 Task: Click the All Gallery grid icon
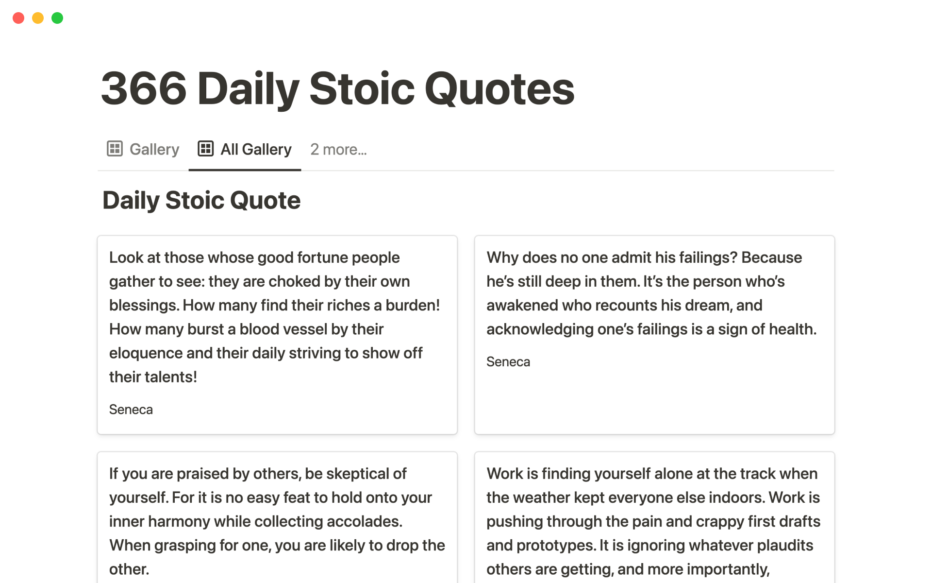click(205, 149)
